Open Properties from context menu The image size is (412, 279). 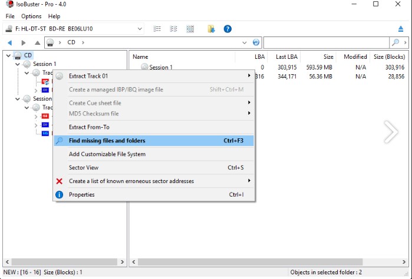click(154, 194)
